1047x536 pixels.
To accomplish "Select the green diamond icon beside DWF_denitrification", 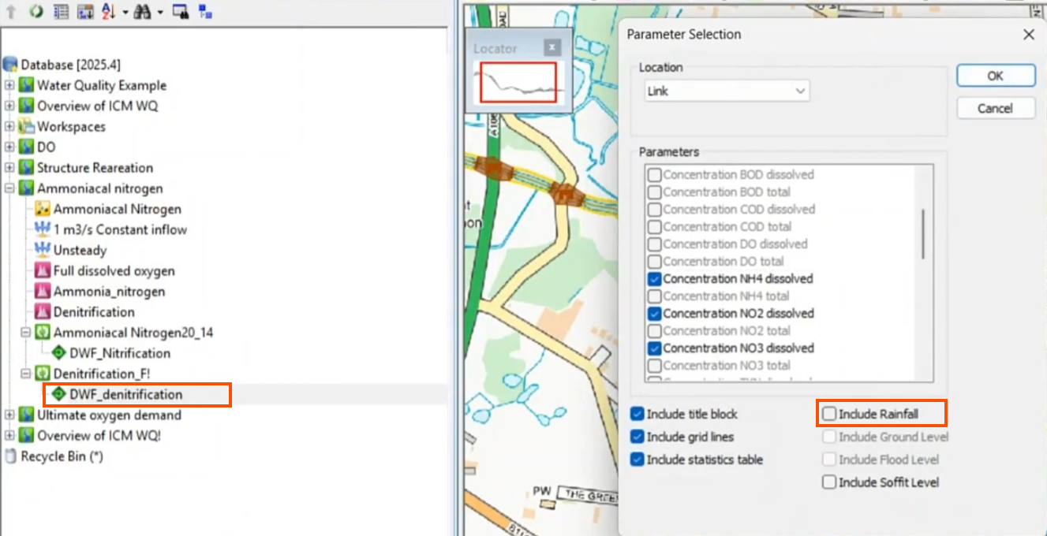I will click(58, 394).
